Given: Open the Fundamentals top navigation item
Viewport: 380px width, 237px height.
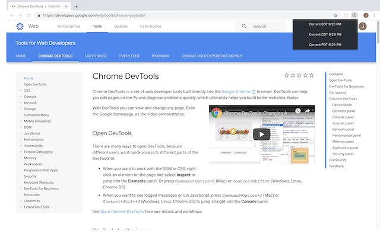Looking at the screenshot, I should (x=69, y=26).
